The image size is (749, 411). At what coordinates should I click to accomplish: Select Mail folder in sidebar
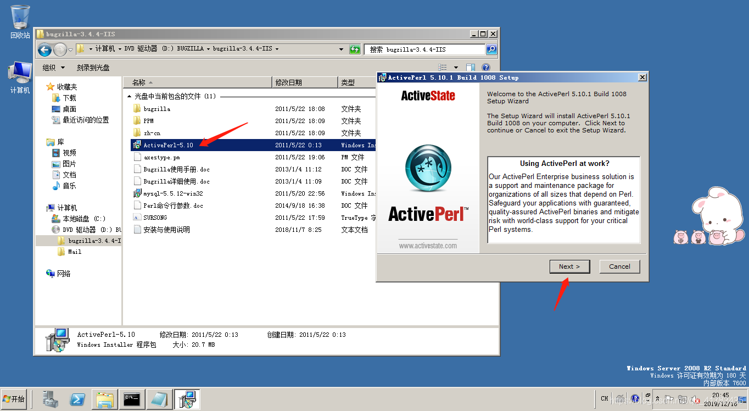pyautogui.click(x=75, y=252)
